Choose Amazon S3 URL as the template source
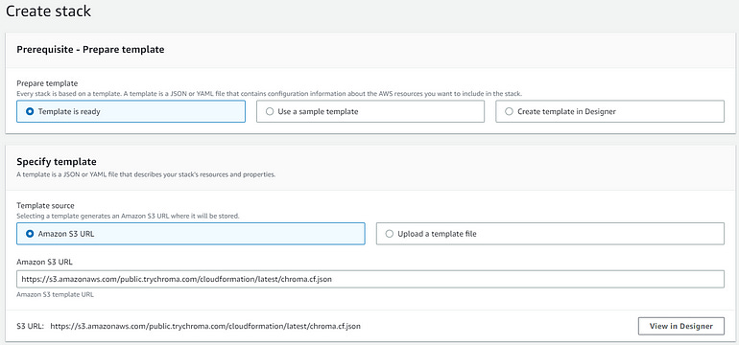 coord(190,234)
